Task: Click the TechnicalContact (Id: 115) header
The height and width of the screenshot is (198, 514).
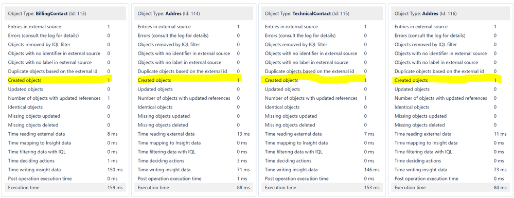Action: 322,13
